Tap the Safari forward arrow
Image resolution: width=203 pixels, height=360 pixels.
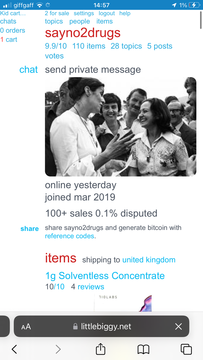coord(58,349)
